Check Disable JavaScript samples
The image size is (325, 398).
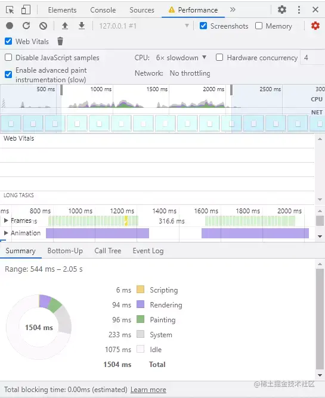(x=8, y=57)
